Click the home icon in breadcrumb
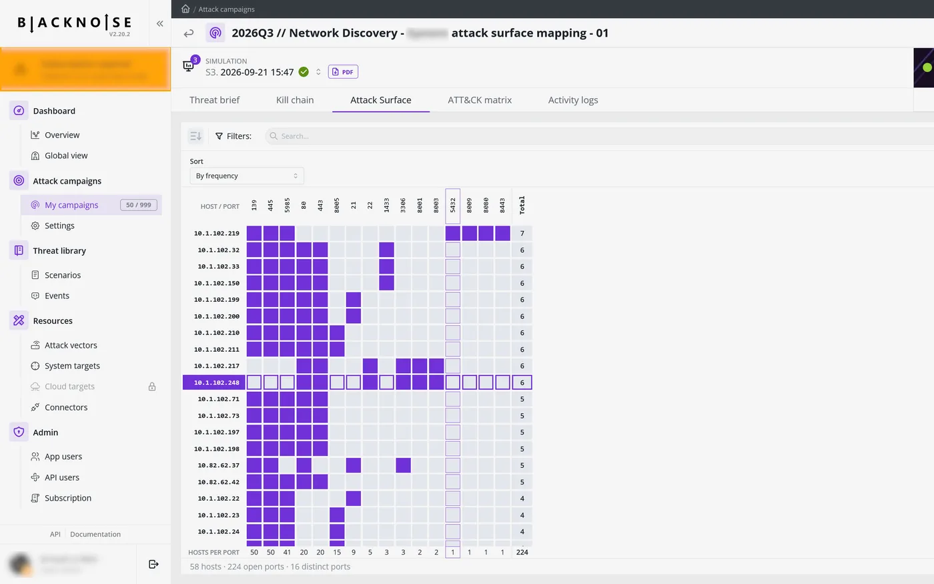 185,9
